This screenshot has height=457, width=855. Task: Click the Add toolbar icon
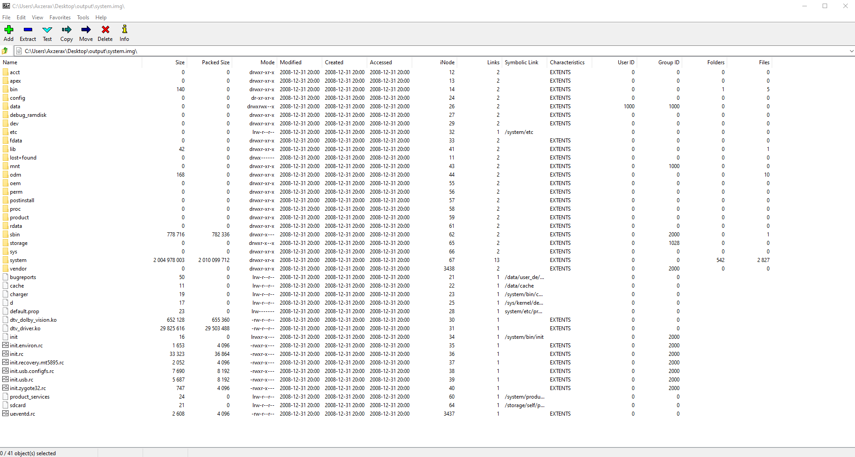9,30
